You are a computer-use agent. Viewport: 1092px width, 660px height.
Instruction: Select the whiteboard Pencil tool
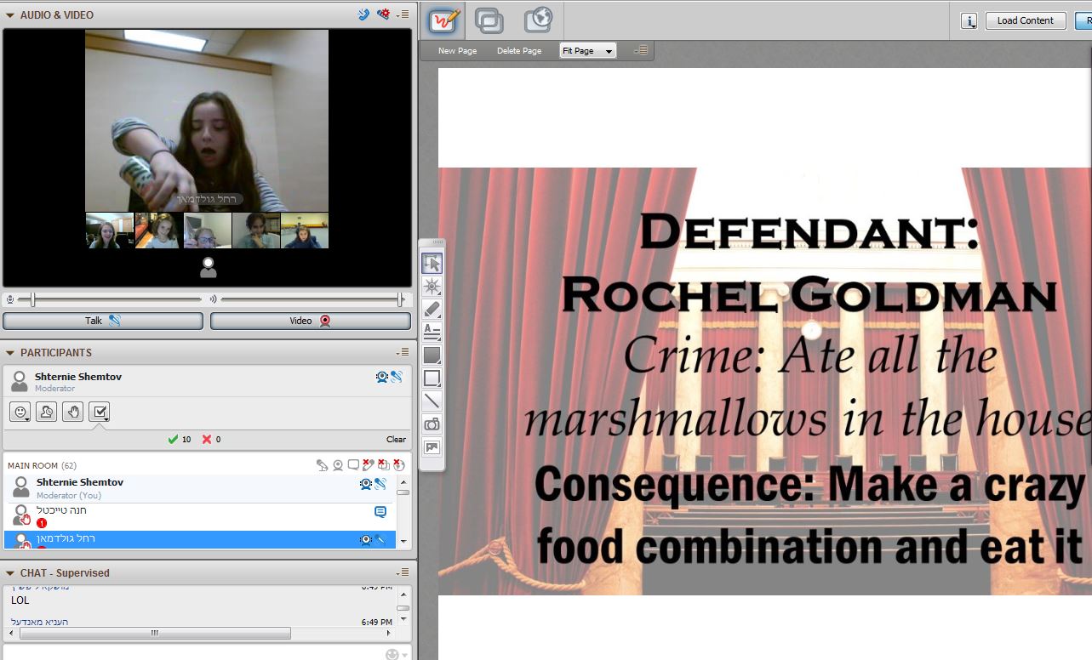(432, 310)
